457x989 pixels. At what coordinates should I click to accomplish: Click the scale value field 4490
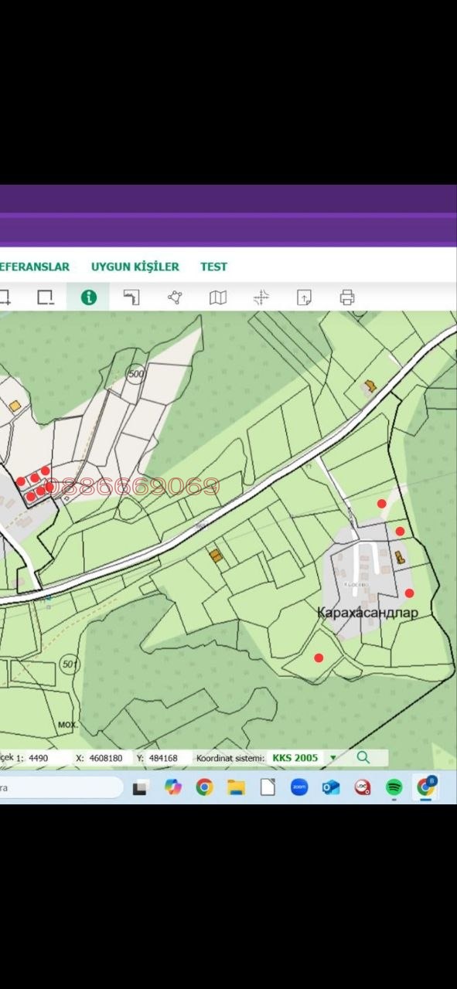click(39, 759)
